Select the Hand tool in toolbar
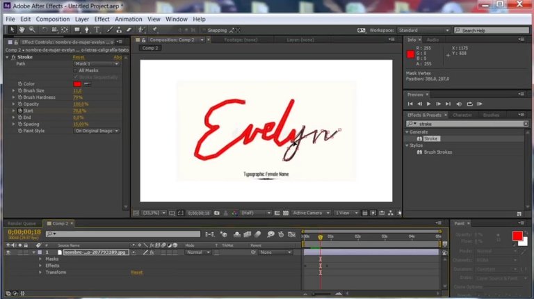This screenshot has height=299, width=534. pos(22,30)
